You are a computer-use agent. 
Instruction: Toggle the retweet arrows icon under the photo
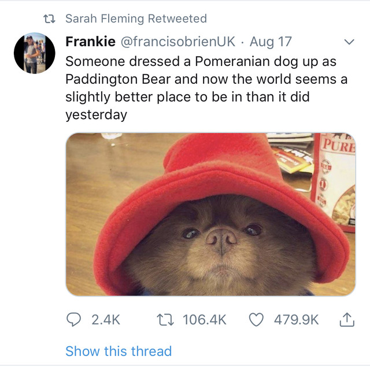click(x=166, y=319)
